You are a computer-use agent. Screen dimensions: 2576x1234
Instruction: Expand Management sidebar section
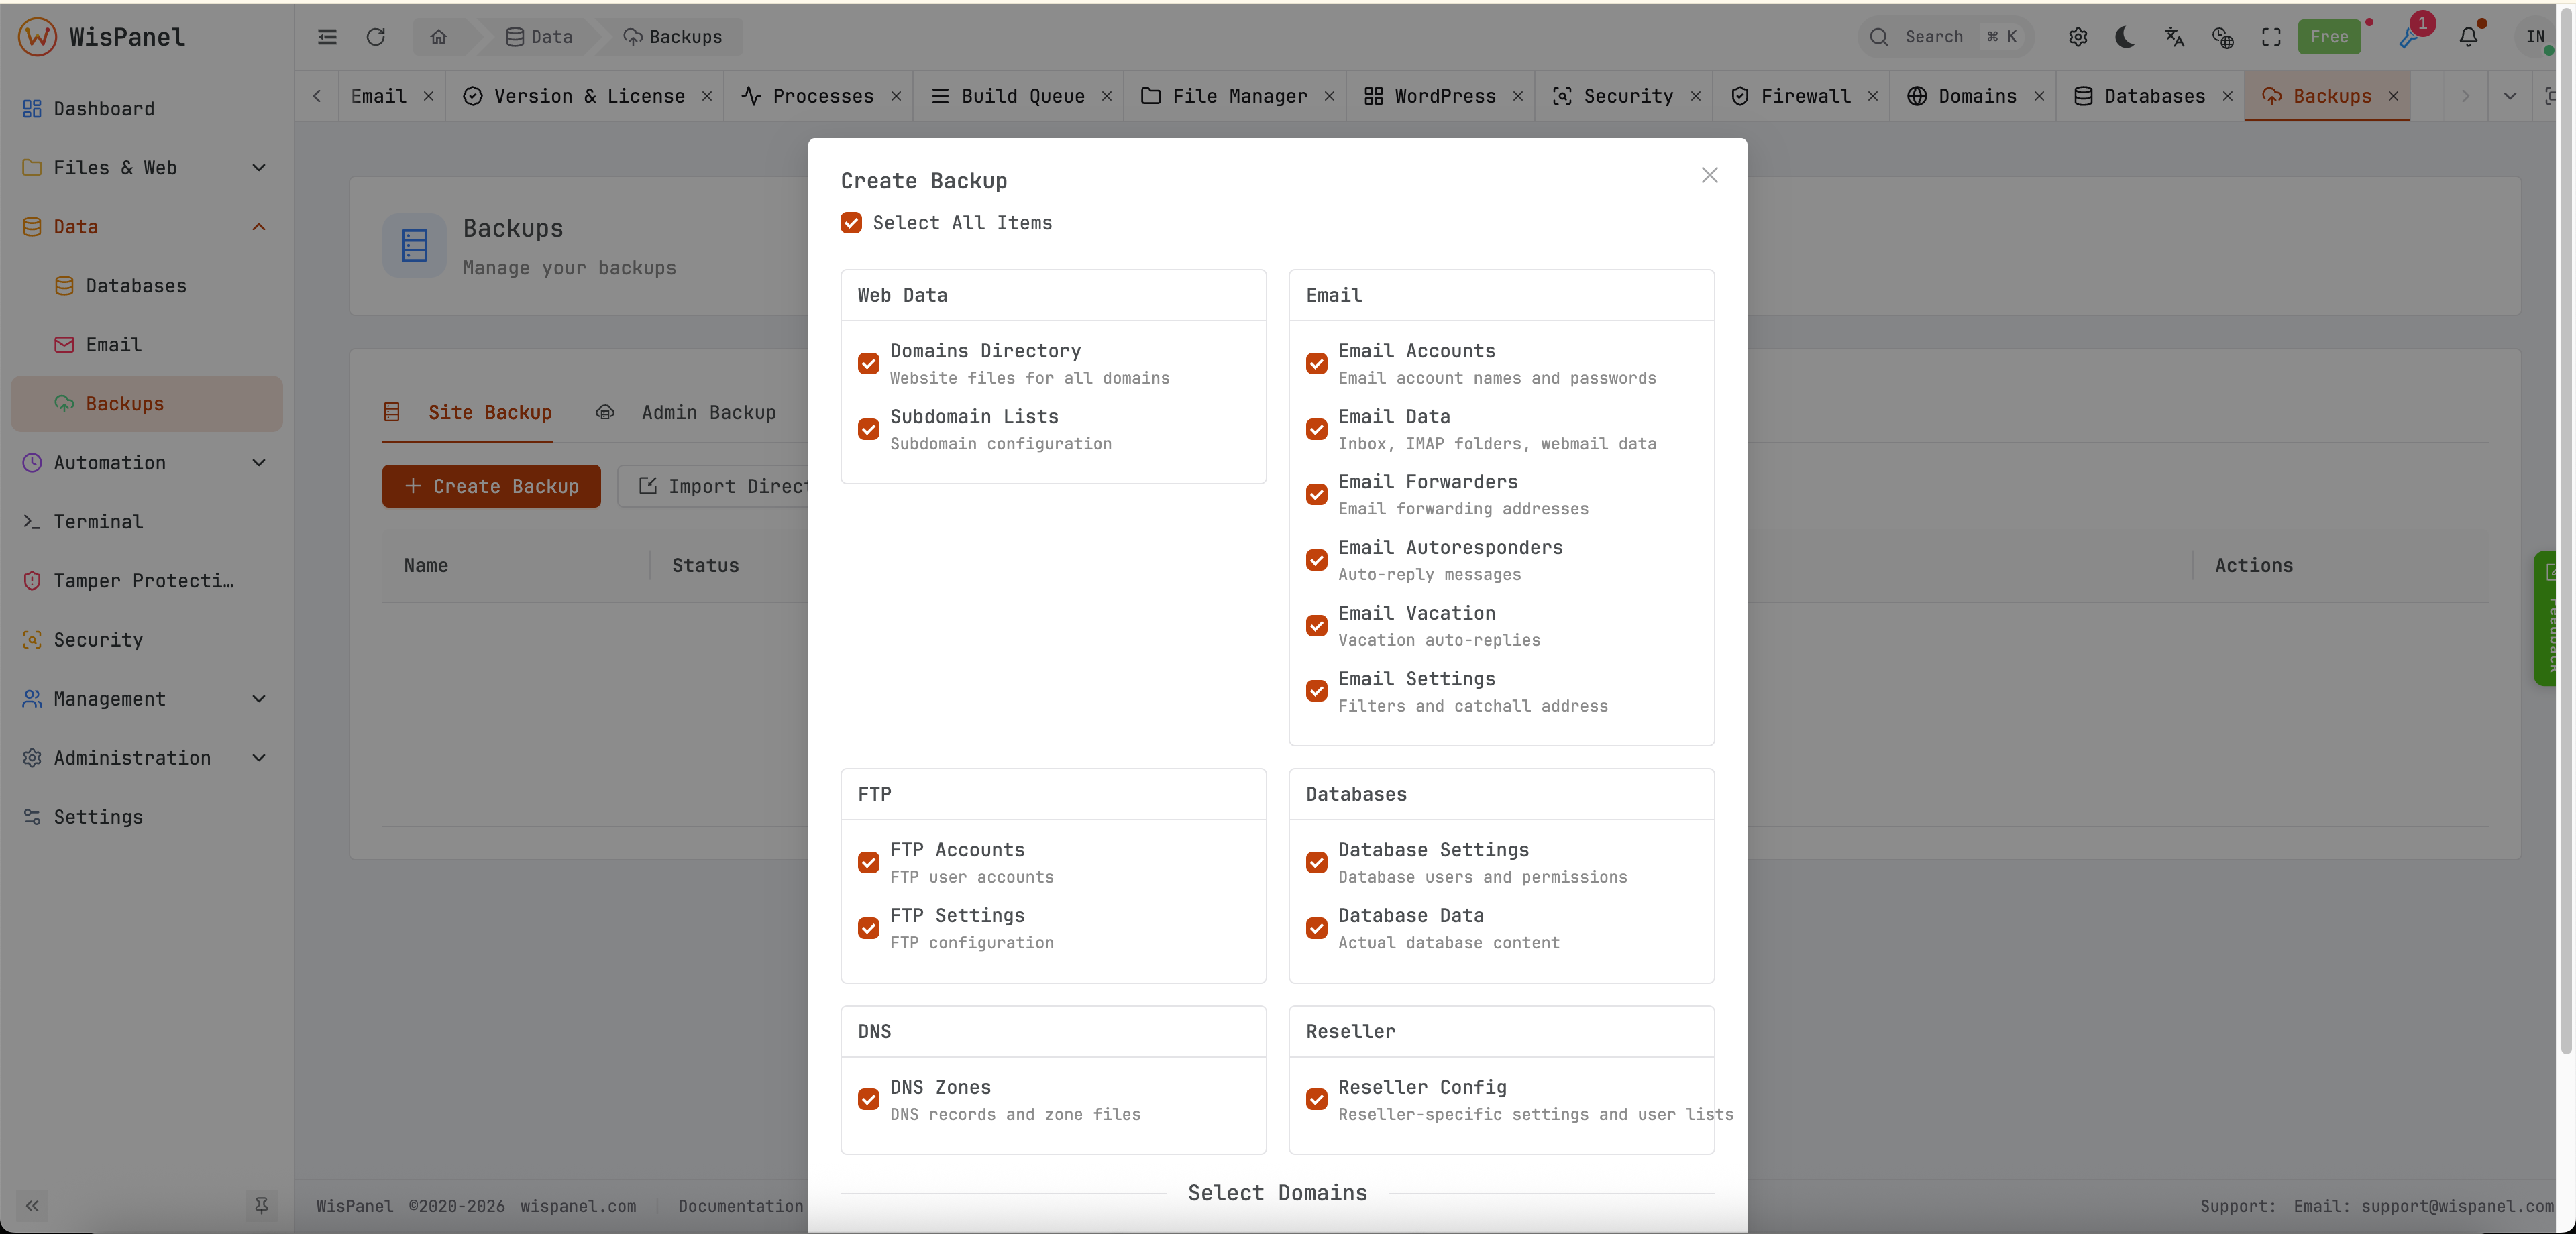147,699
